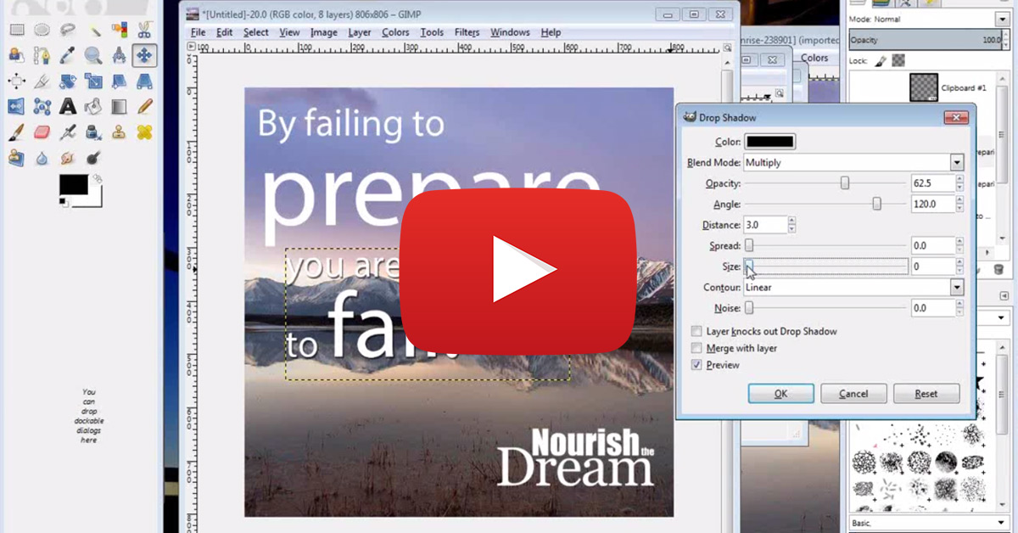This screenshot has height=533, width=1018.
Task: Disable the Preview checkbox
Action: [x=696, y=364]
